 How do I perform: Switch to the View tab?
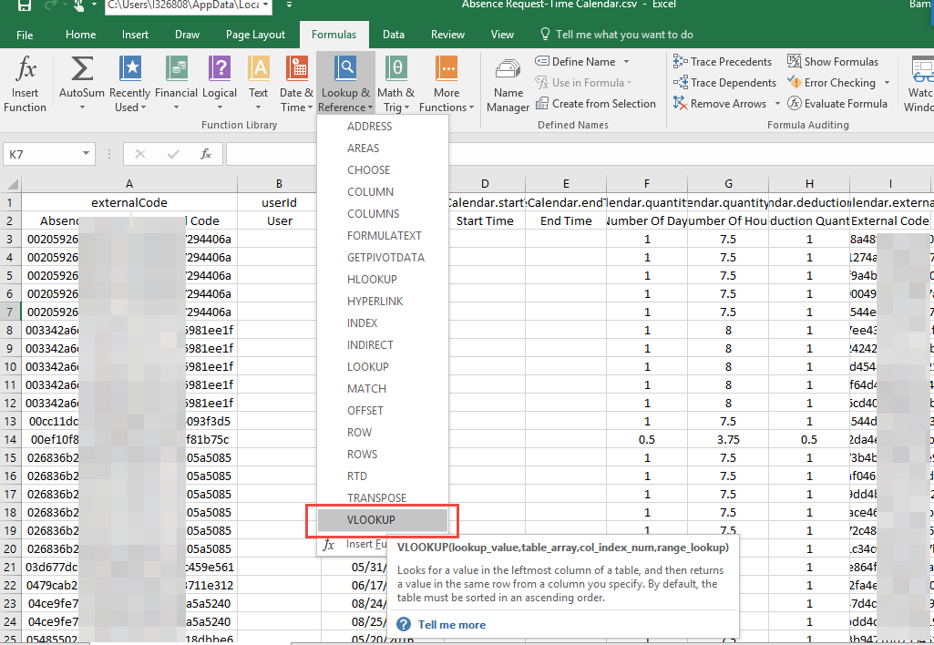tap(502, 35)
